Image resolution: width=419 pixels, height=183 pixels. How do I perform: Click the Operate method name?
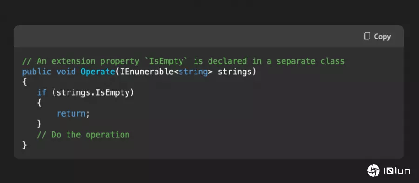(98, 72)
